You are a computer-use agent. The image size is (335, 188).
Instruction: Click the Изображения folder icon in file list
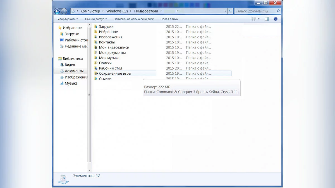(x=96, y=37)
